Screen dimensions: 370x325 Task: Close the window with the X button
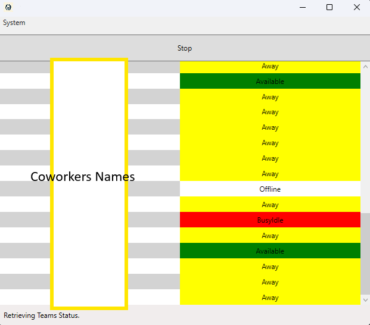(356, 8)
